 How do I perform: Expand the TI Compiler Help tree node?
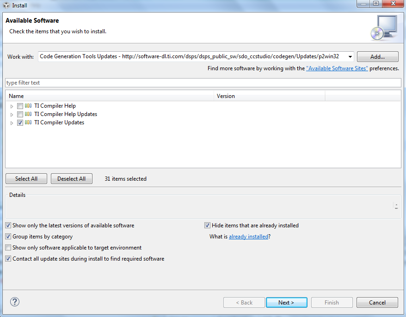[x=12, y=106]
